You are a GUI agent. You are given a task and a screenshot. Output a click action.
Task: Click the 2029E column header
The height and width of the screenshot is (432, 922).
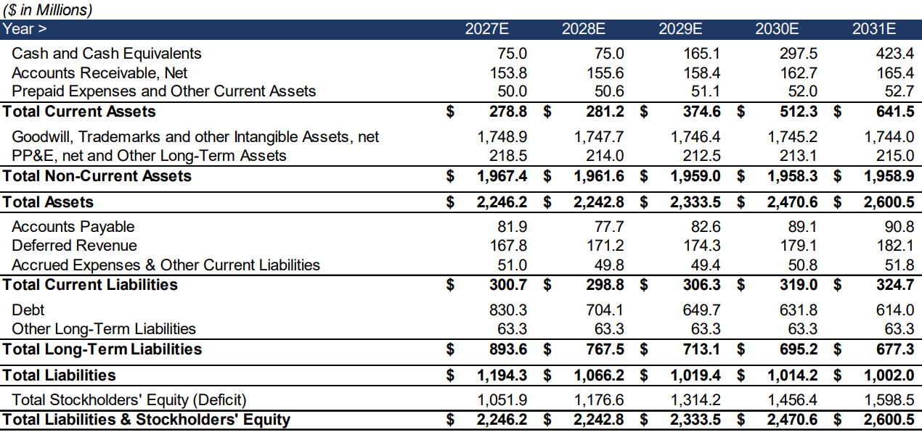pos(680,30)
